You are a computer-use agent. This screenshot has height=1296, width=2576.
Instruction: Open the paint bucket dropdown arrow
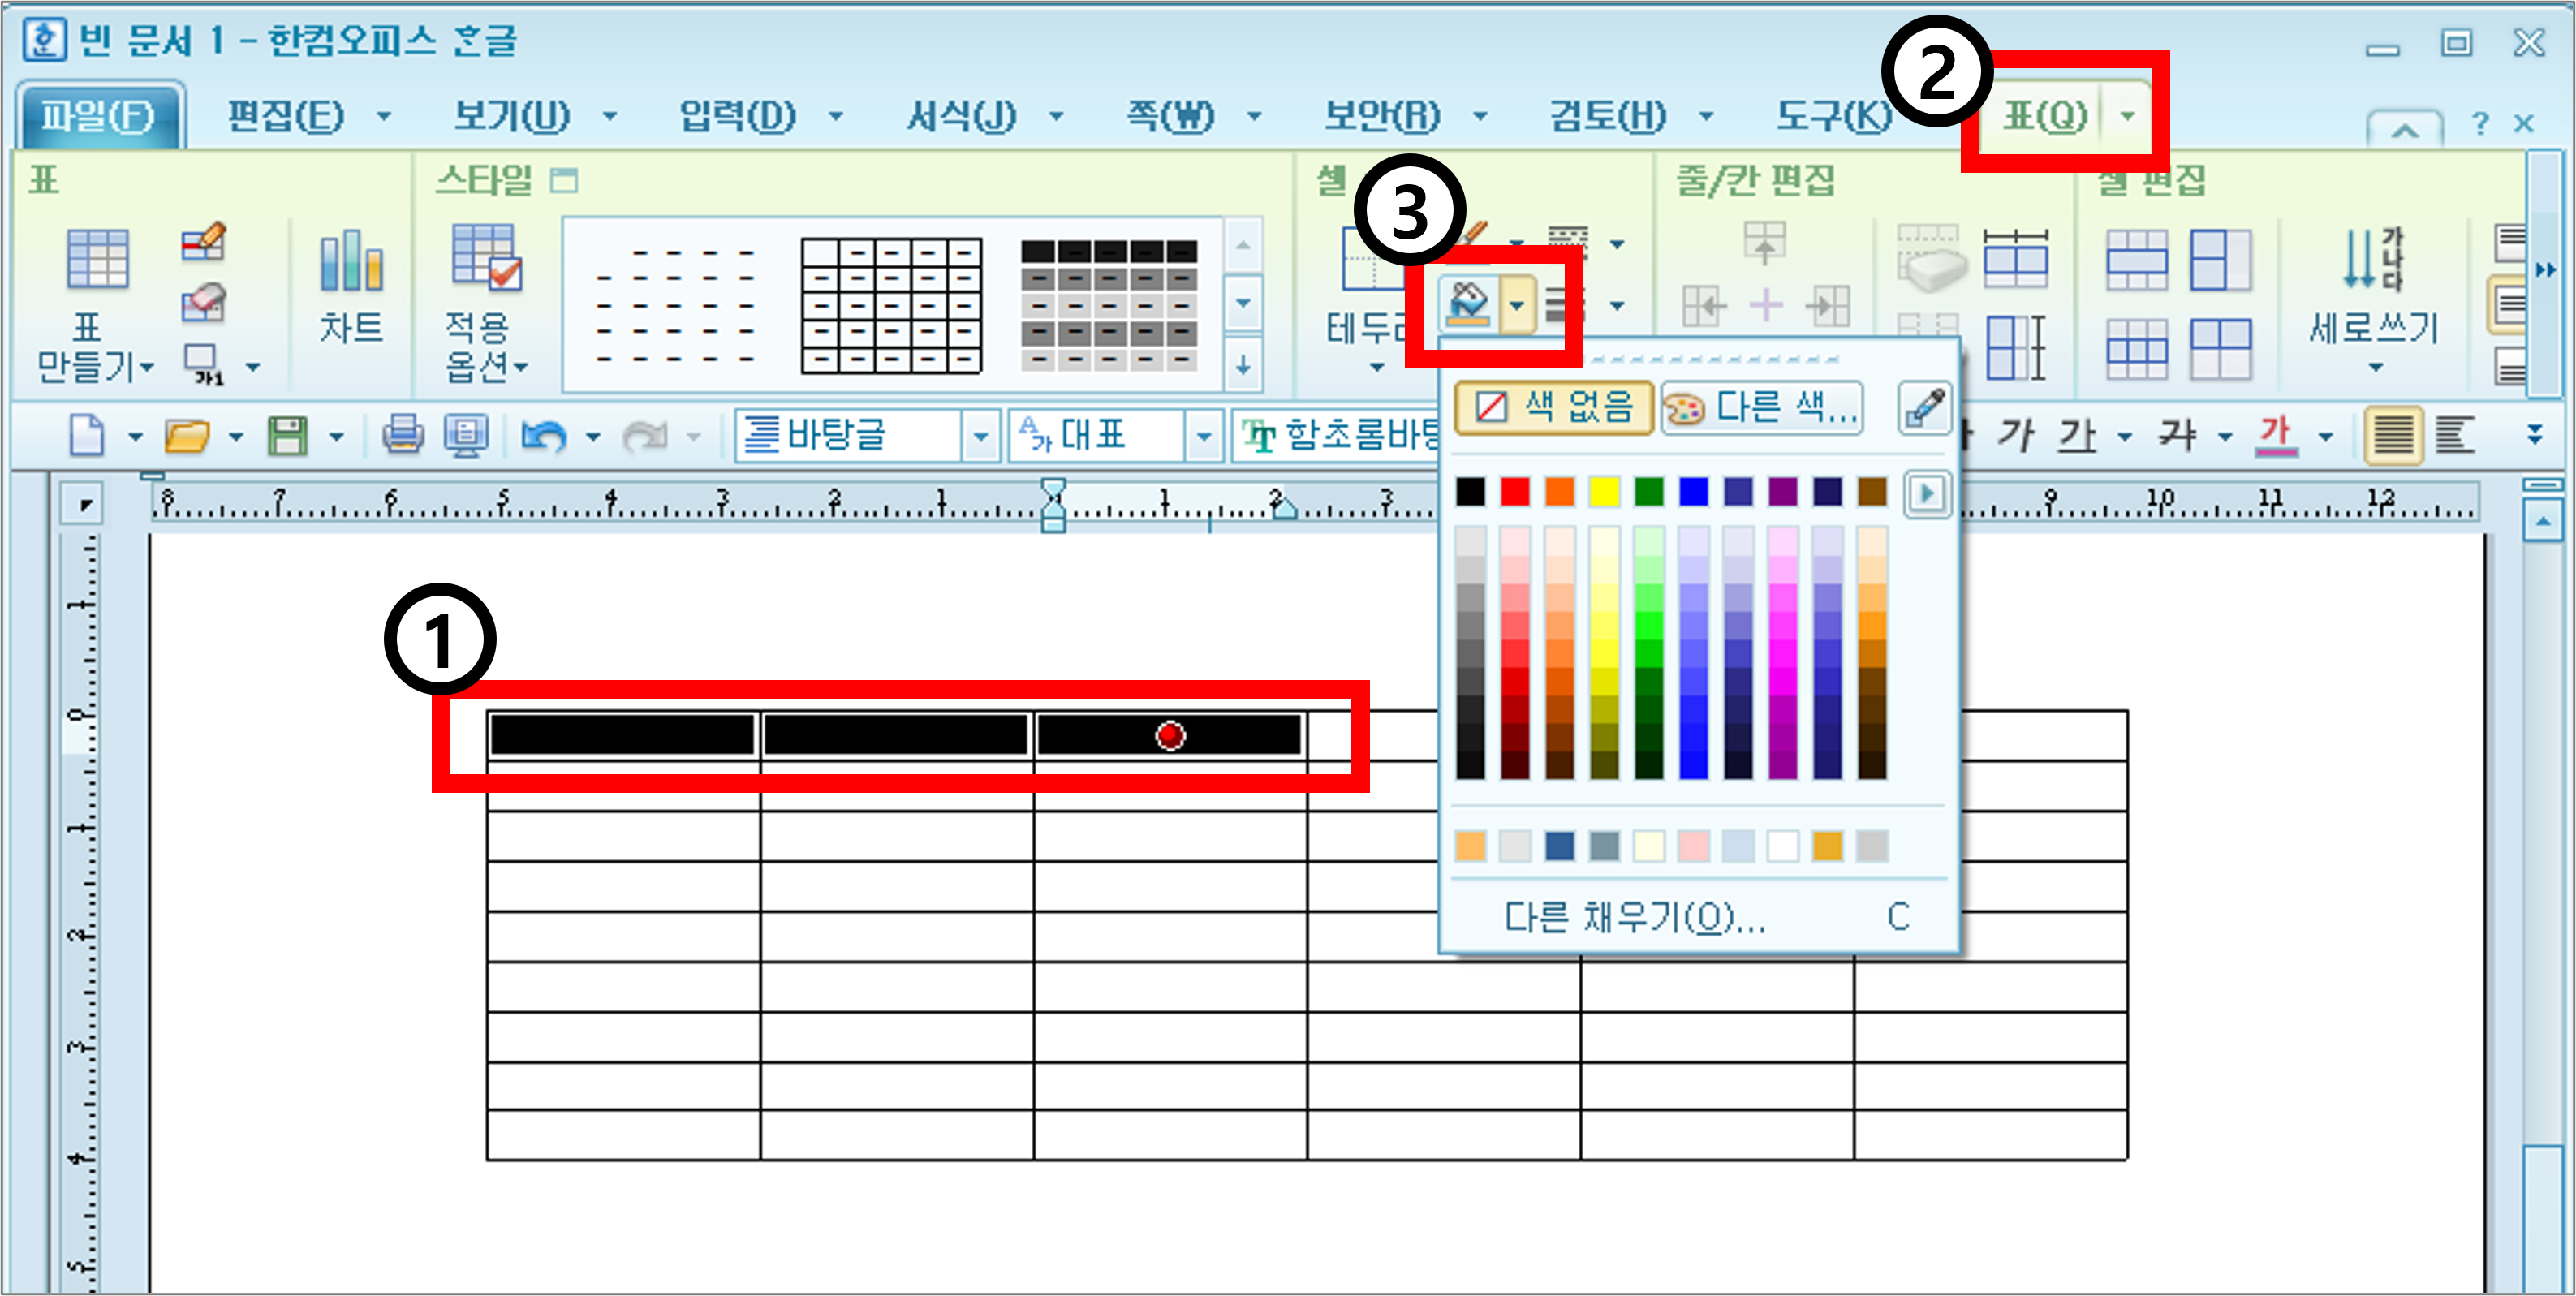click(1515, 304)
